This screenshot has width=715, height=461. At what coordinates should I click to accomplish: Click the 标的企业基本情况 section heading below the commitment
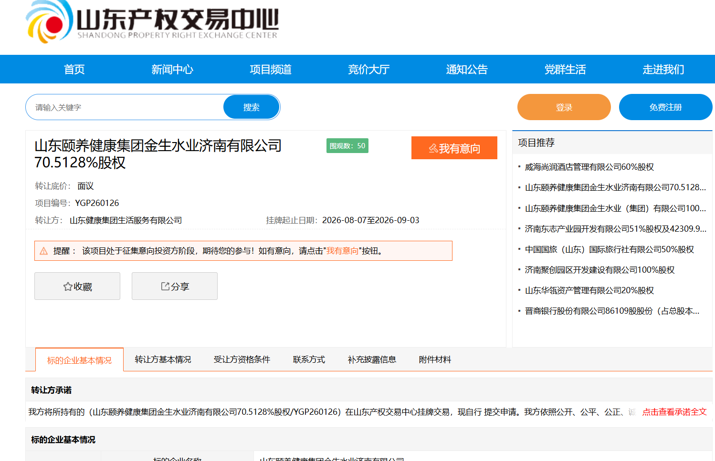pyautogui.click(x=63, y=440)
